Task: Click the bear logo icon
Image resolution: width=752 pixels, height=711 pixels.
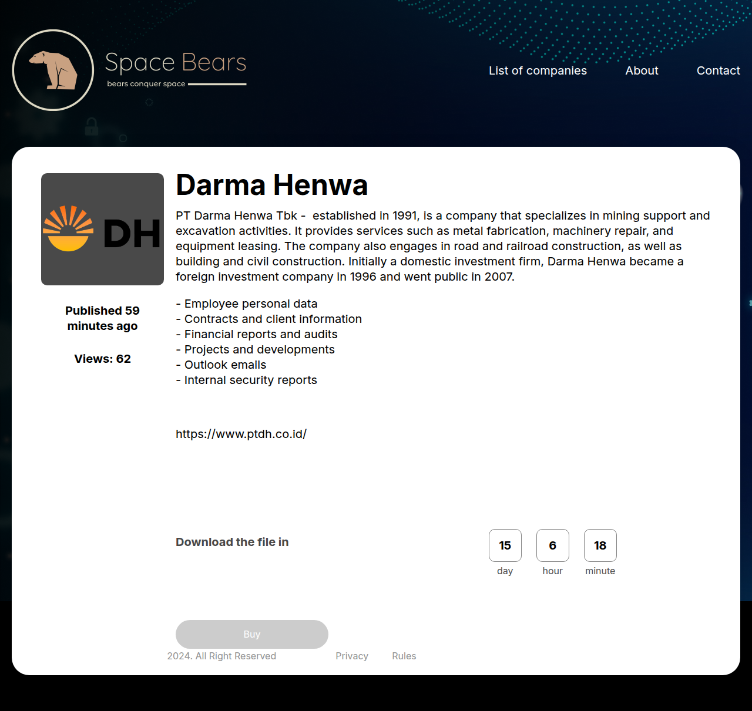Action: [53, 70]
